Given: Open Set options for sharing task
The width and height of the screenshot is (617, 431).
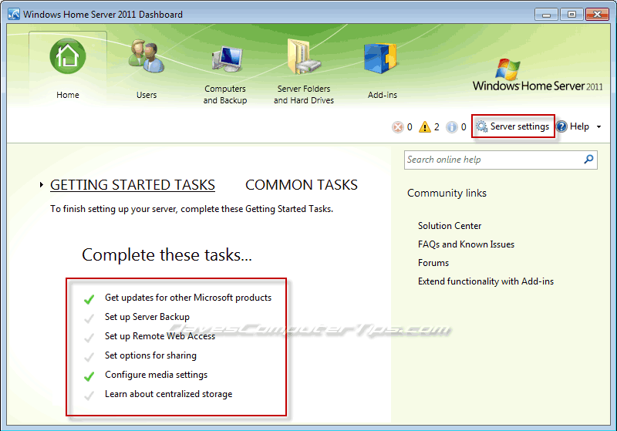Looking at the screenshot, I should click(x=150, y=355).
